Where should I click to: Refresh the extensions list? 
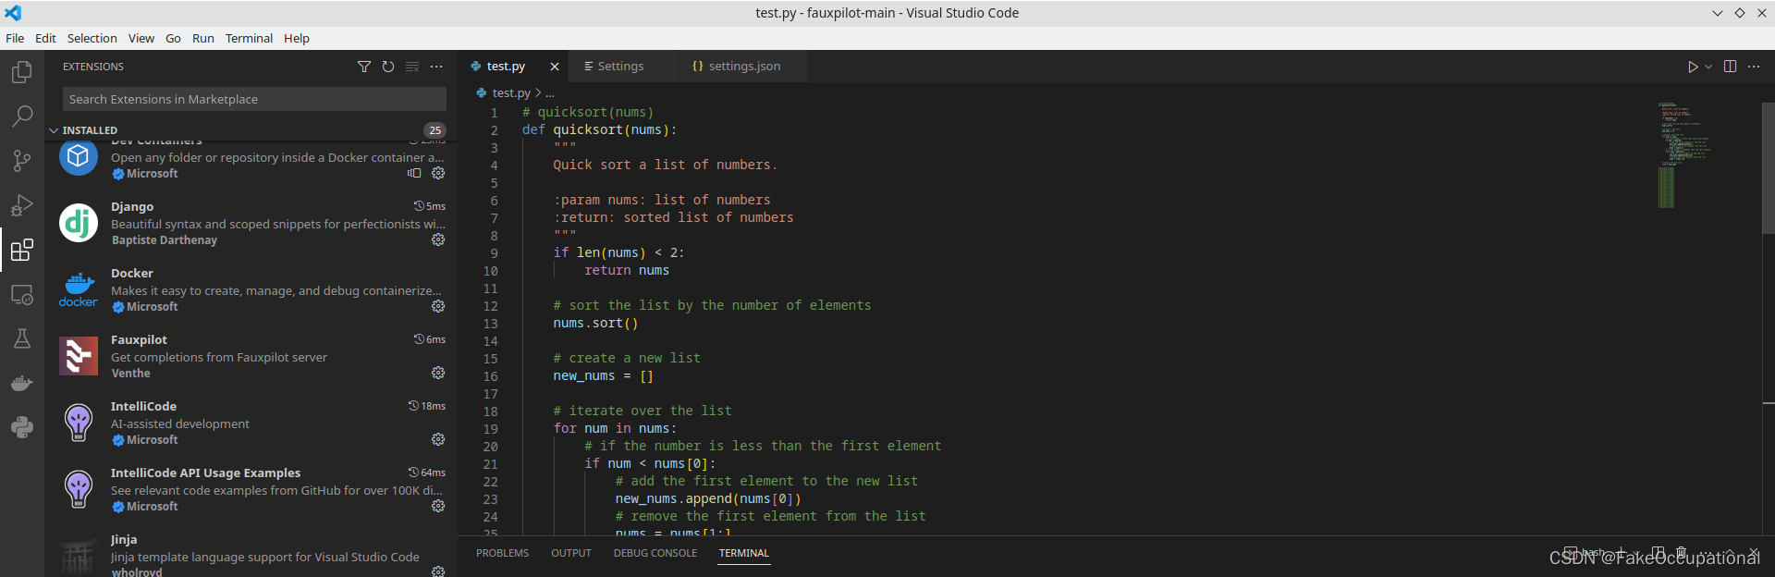click(x=388, y=67)
